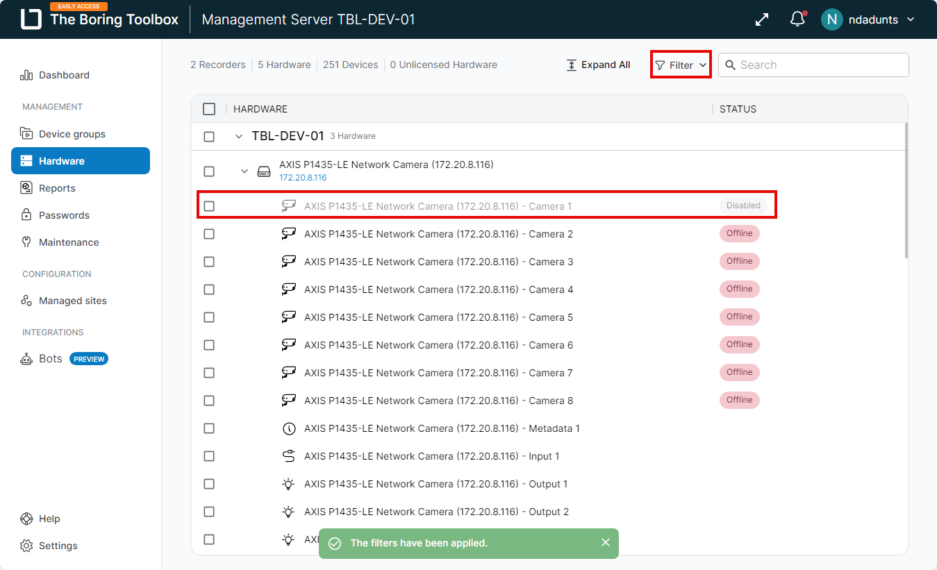Check the Camera 4 row checkbox

[x=209, y=290]
